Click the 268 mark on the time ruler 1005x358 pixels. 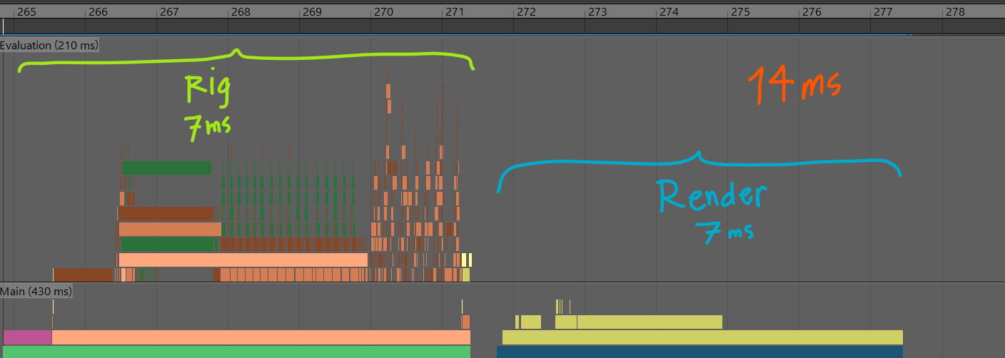(241, 12)
